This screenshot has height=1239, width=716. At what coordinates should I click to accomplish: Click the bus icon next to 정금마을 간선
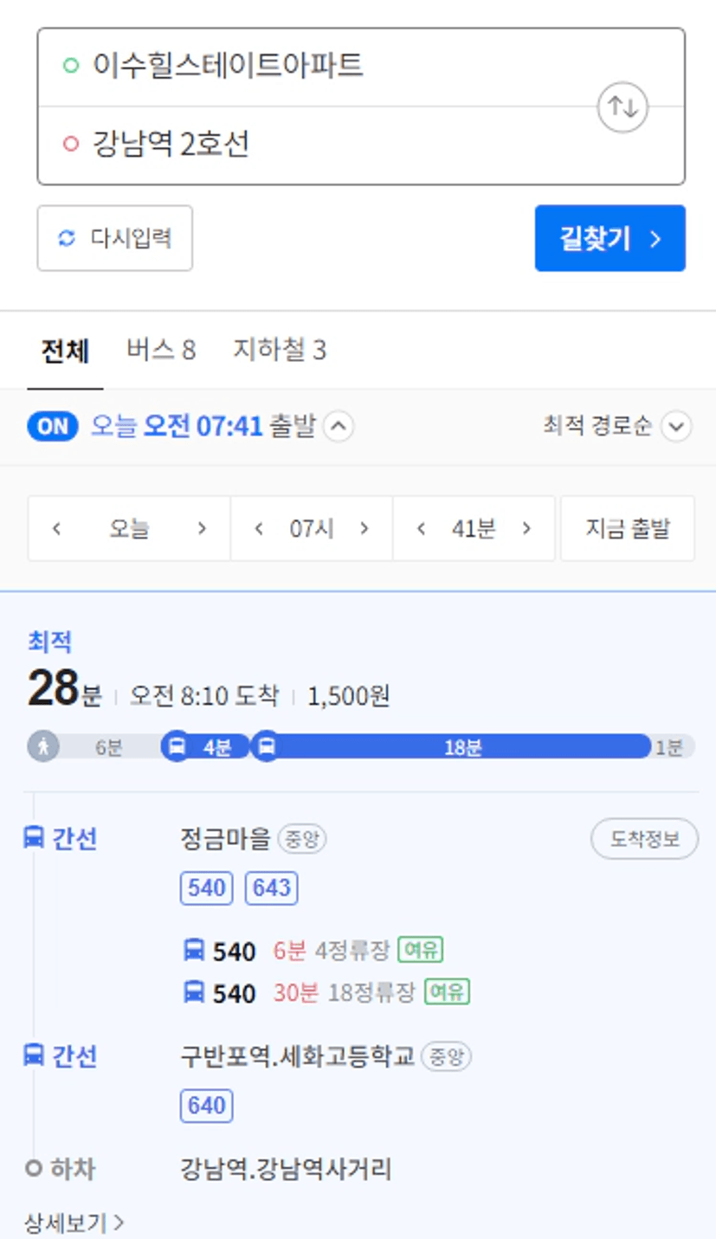pos(34,838)
